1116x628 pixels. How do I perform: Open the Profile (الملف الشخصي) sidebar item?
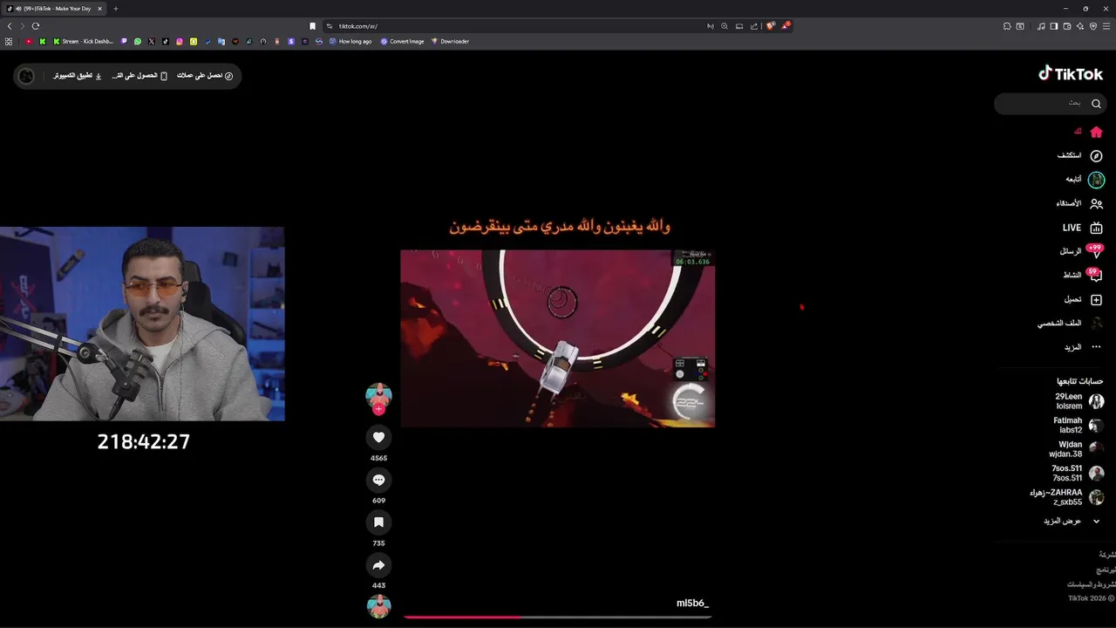tap(1070, 323)
